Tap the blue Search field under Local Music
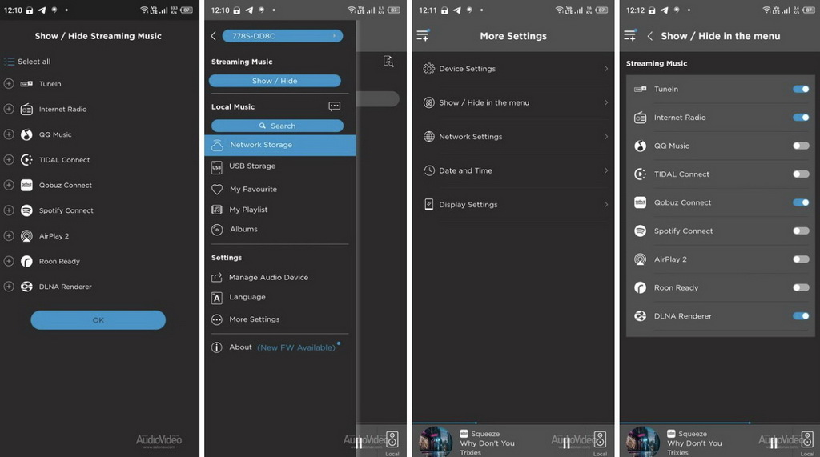The height and width of the screenshot is (457, 820). [277, 126]
